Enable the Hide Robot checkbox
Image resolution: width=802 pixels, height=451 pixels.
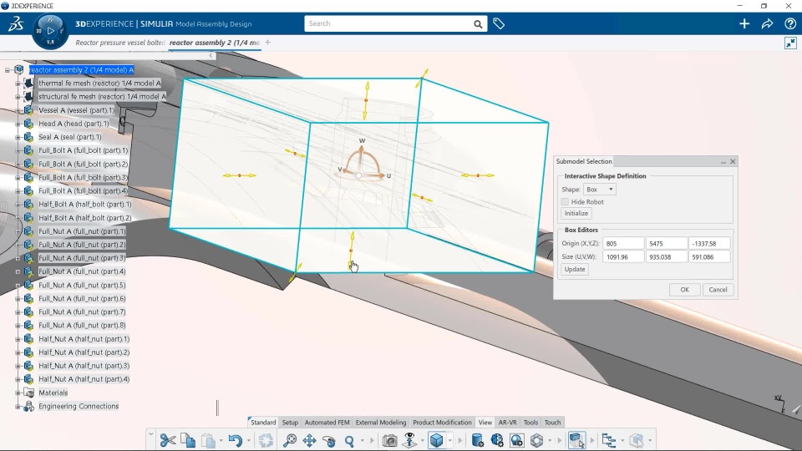[x=565, y=202]
